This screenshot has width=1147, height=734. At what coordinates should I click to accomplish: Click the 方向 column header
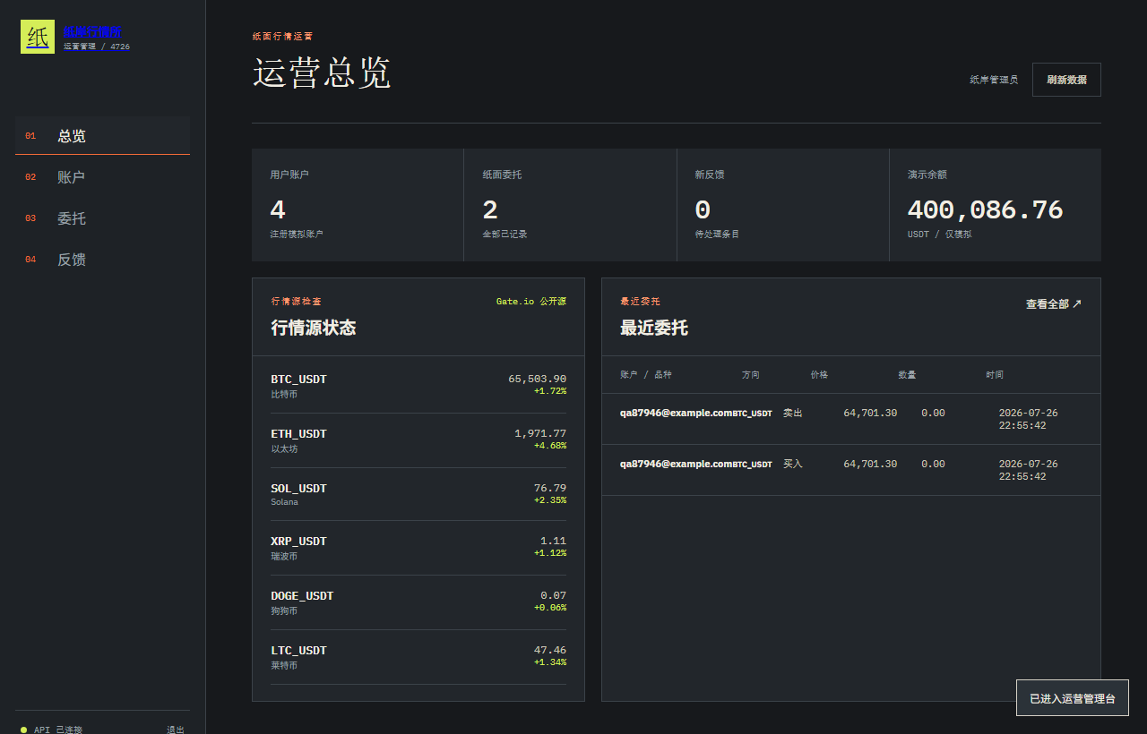pyautogui.click(x=751, y=375)
